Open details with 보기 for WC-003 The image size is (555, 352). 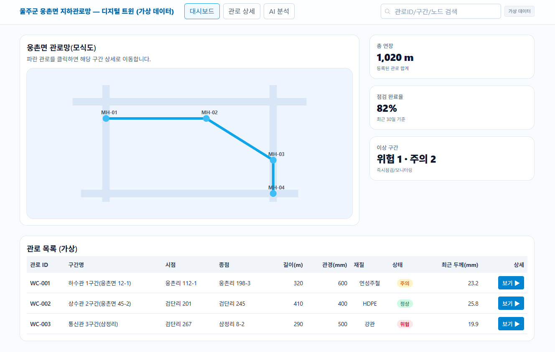click(511, 324)
